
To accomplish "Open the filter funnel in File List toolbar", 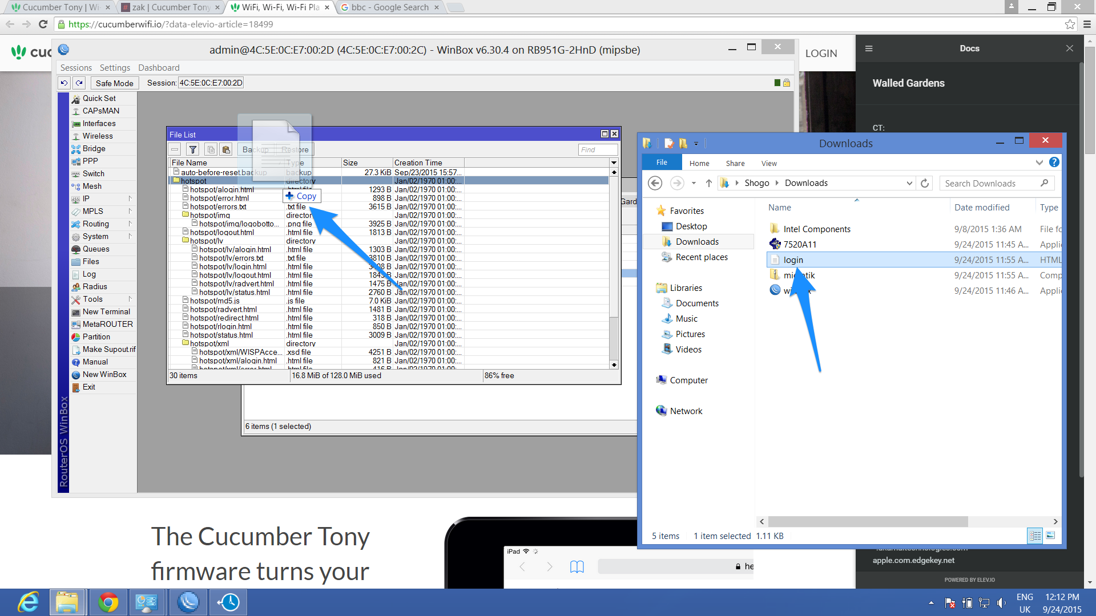I will (193, 149).
